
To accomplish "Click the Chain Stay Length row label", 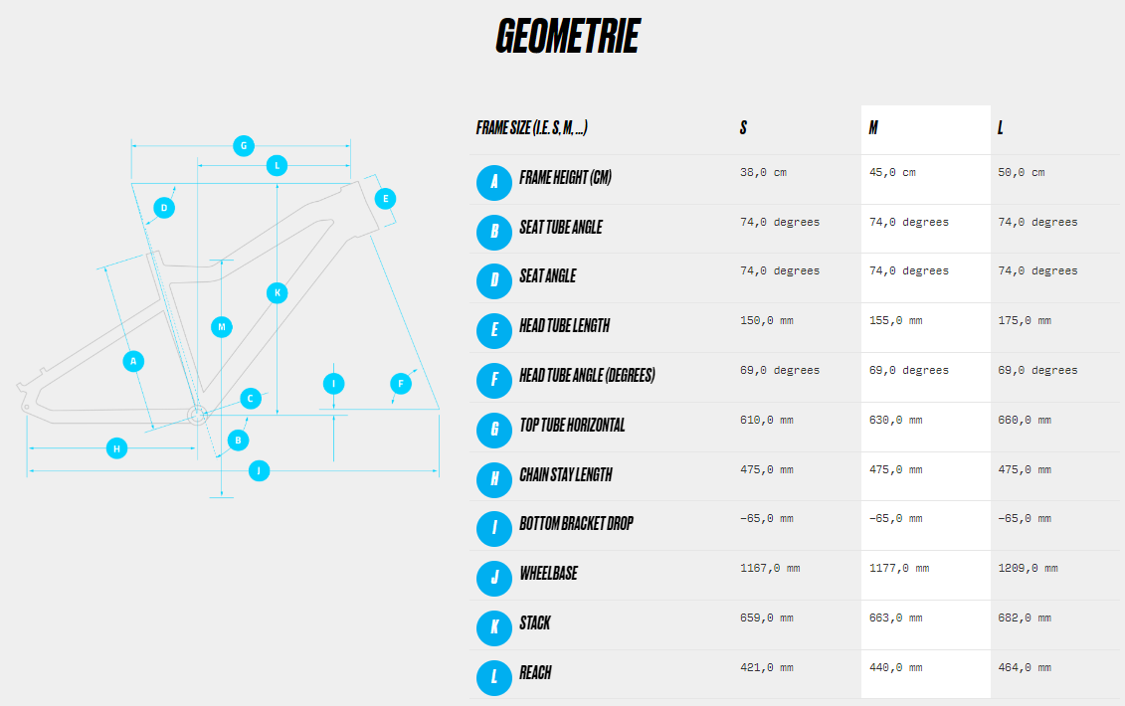I will coord(565,474).
